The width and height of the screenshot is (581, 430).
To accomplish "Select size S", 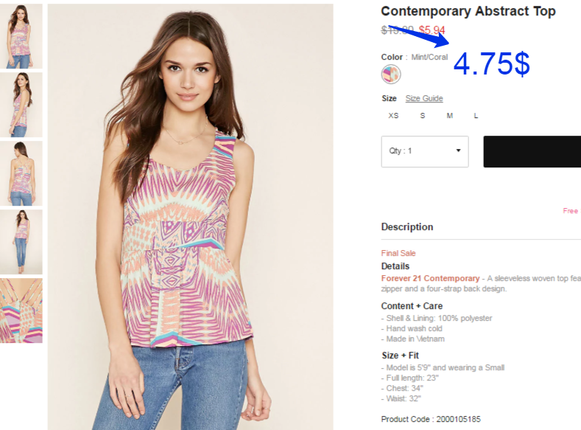I will [423, 116].
